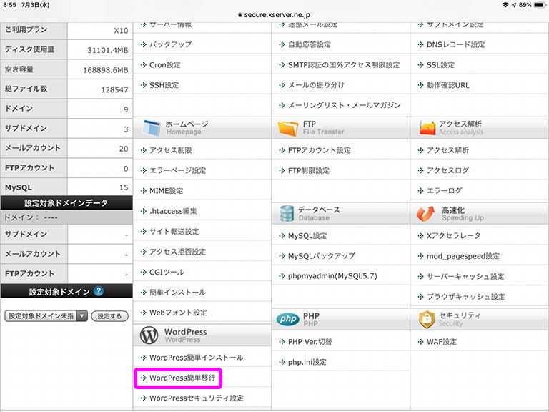Open アクセスログ
Viewport: 549px width, 412px height.
coord(447,171)
